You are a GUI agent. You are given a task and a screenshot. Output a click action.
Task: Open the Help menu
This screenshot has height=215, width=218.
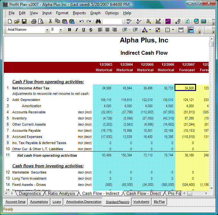pyautogui.click(x=127, y=13)
